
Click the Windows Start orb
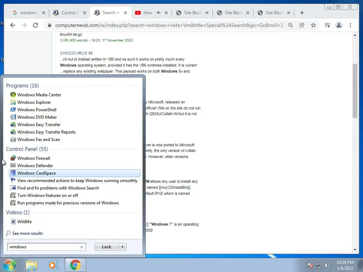[9, 265]
